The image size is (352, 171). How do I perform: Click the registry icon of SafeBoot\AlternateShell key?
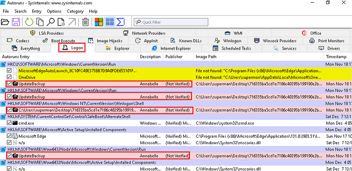(3, 117)
